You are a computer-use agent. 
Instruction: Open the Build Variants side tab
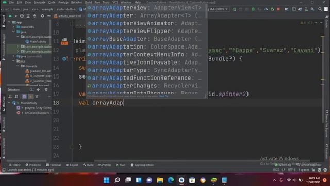[x=4, y=148]
